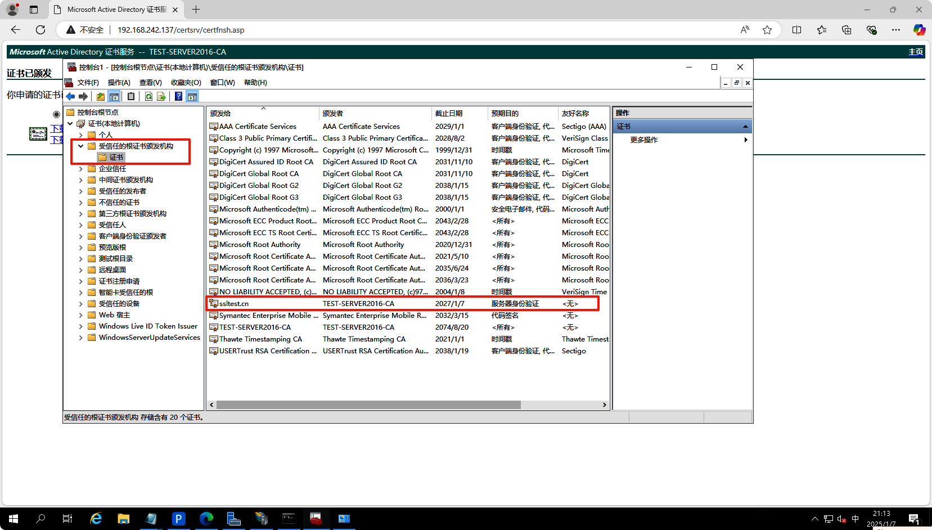Screen dimensions: 932x530
Task: Sort by the 颁发者 column header
Action: coord(376,113)
